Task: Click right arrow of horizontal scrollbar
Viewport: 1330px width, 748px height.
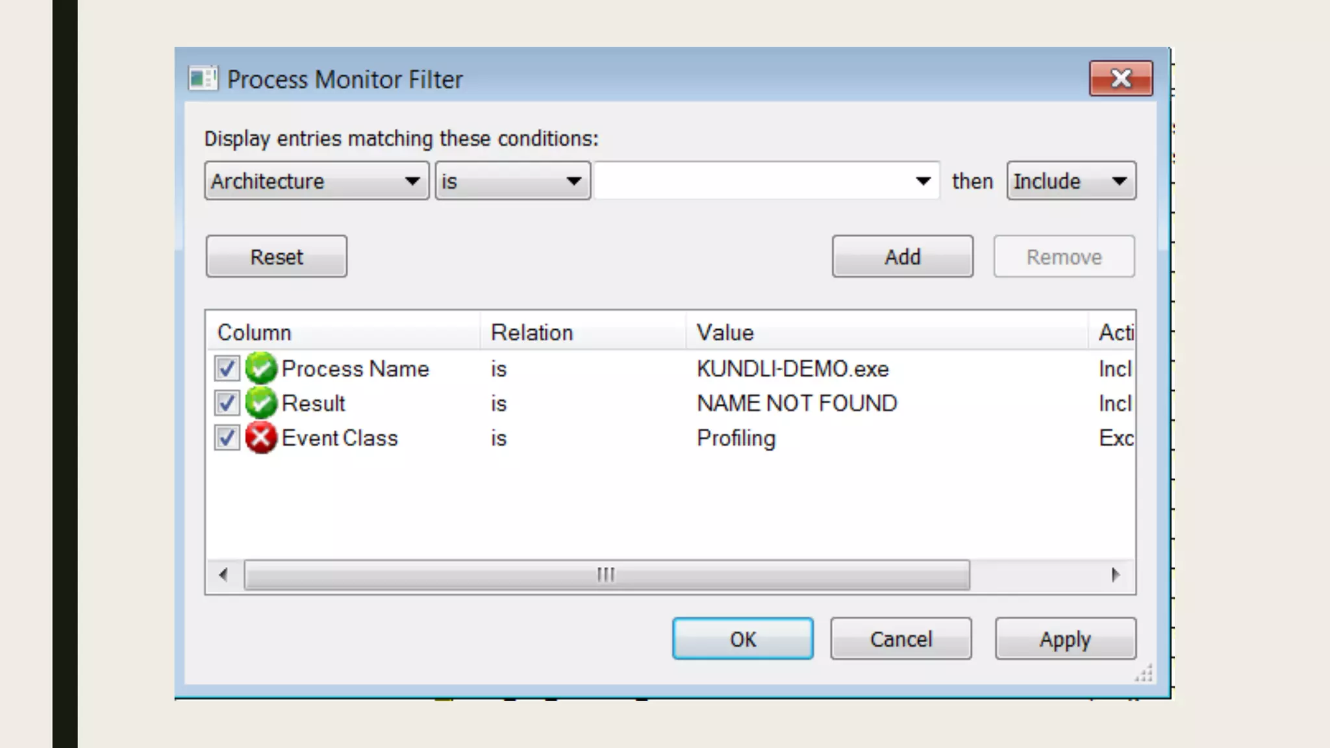Action: (x=1116, y=575)
